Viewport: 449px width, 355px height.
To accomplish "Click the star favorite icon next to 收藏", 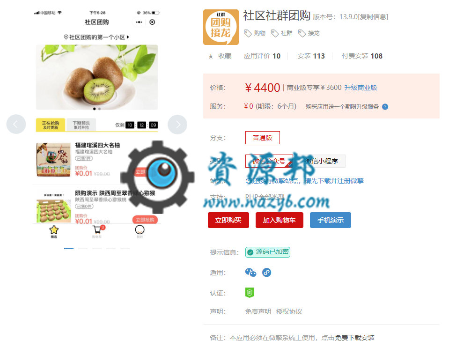I will (211, 56).
